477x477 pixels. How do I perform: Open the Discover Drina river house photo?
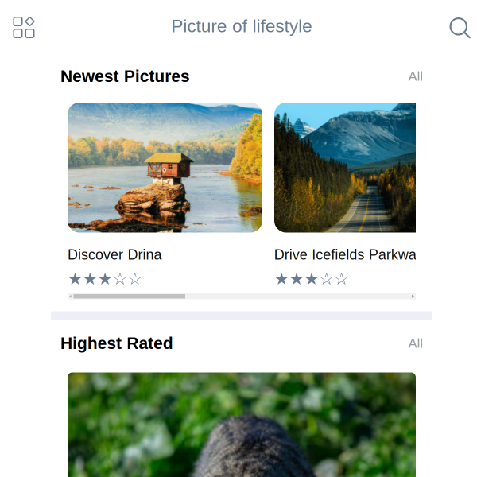(165, 167)
